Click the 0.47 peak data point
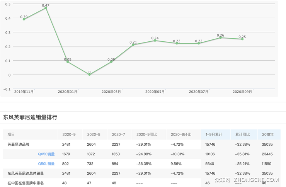 (46, 8)
